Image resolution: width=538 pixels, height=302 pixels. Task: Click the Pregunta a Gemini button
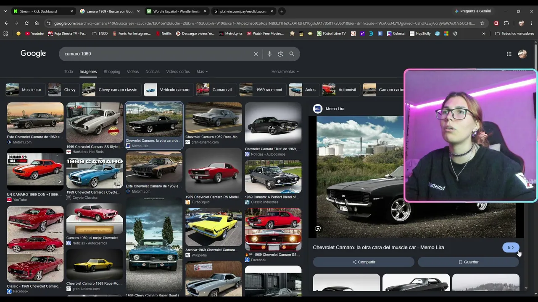473,11
